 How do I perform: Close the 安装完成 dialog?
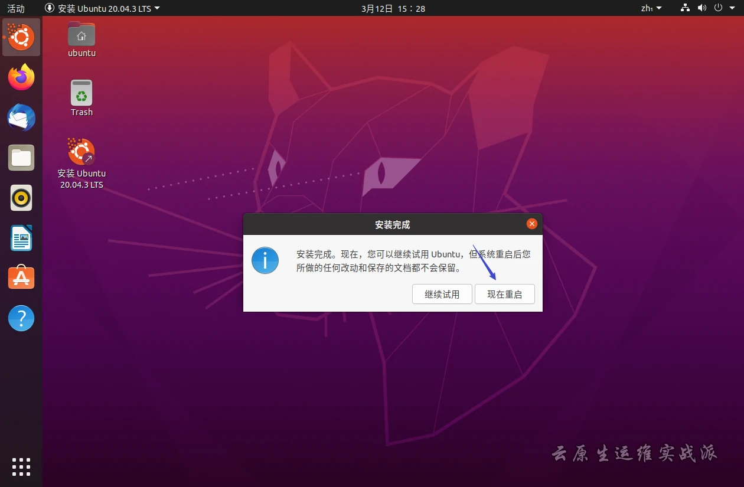tap(531, 224)
